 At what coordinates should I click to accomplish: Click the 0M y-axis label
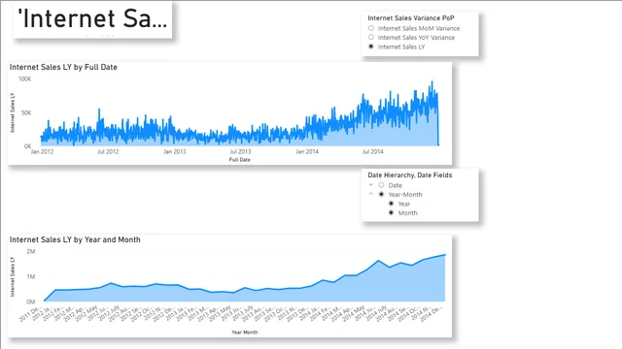click(31, 301)
